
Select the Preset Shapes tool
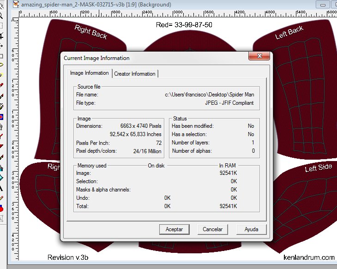[1, 209]
